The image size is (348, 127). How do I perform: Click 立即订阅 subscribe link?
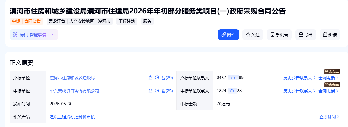(x=329, y=117)
